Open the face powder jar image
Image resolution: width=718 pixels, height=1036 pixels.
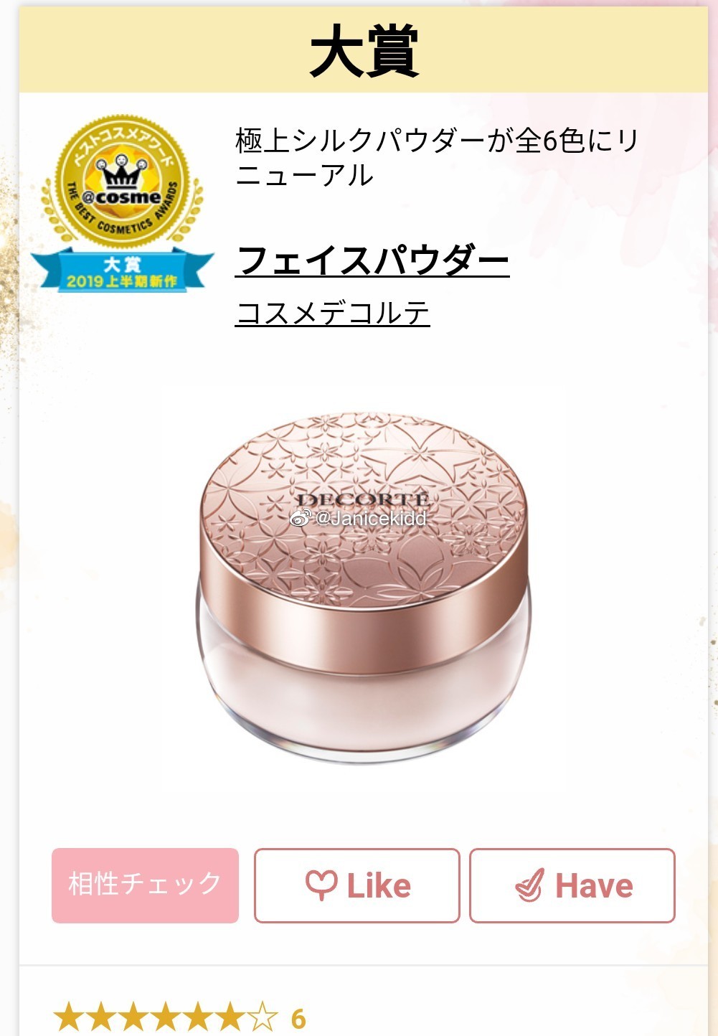[x=364, y=587]
